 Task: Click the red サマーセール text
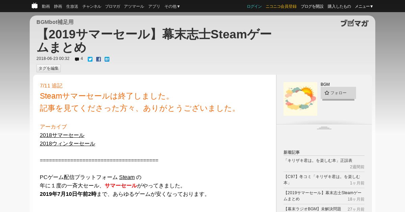120,186
